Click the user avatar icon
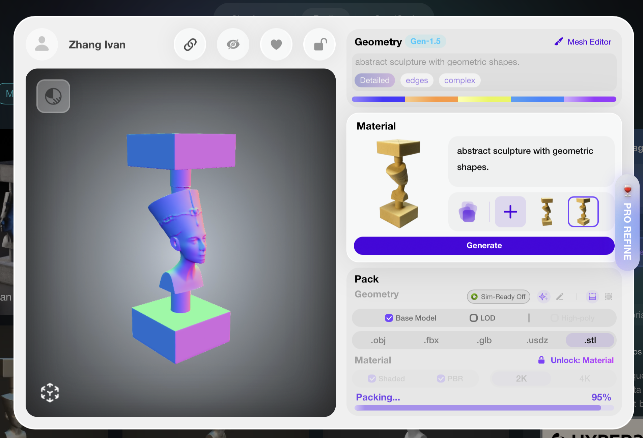Image resolution: width=643 pixels, height=438 pixels. click(42, 44)
